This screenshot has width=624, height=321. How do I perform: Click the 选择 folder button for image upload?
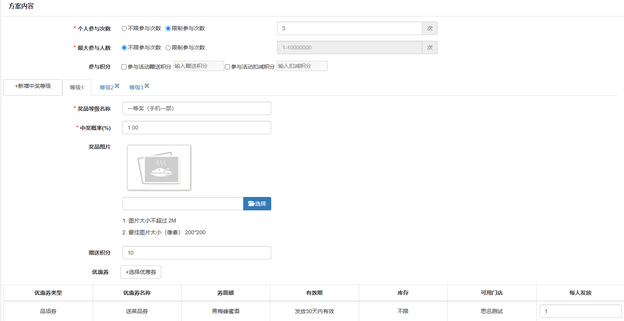click(257, 204)
